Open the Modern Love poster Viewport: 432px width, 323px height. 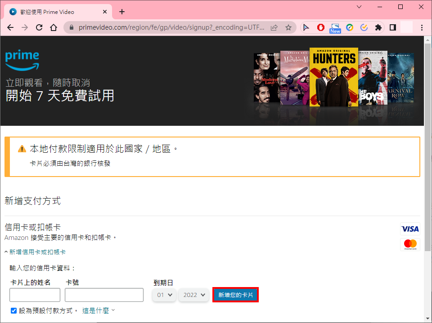[266, 78]
